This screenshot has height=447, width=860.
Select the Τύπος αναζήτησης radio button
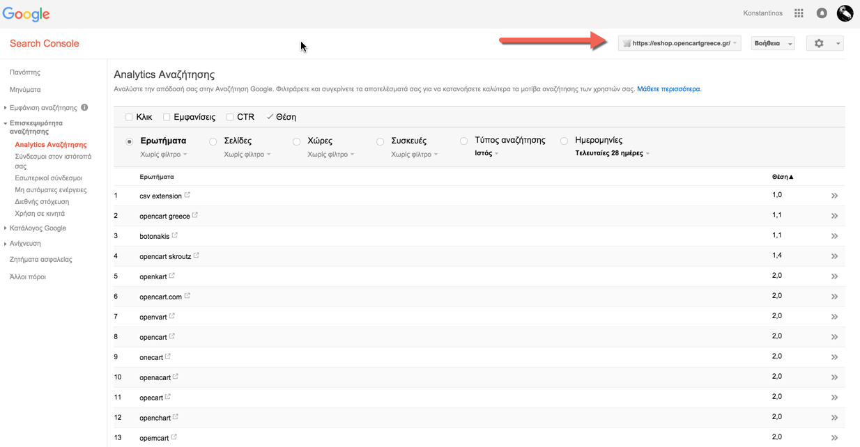coord(463,141)
